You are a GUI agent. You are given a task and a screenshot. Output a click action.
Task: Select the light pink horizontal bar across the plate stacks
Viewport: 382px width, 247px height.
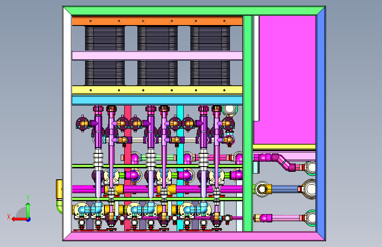point(157,56)
